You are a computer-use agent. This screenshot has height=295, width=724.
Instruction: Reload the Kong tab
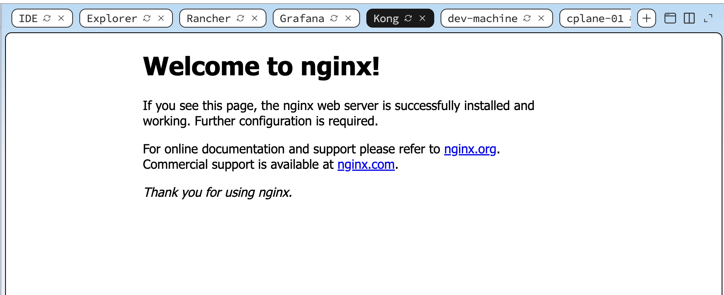click(408, 18)
